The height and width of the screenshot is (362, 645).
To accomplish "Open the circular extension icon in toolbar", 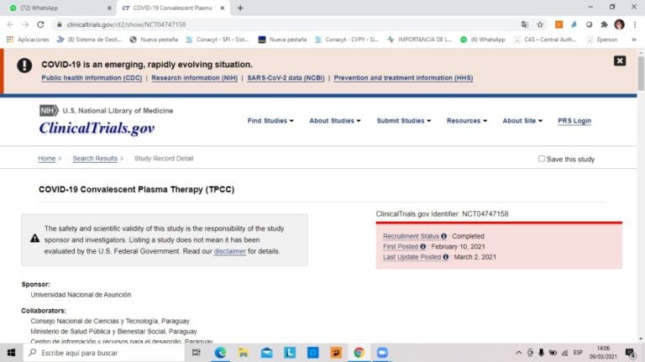I will point(589,24).
